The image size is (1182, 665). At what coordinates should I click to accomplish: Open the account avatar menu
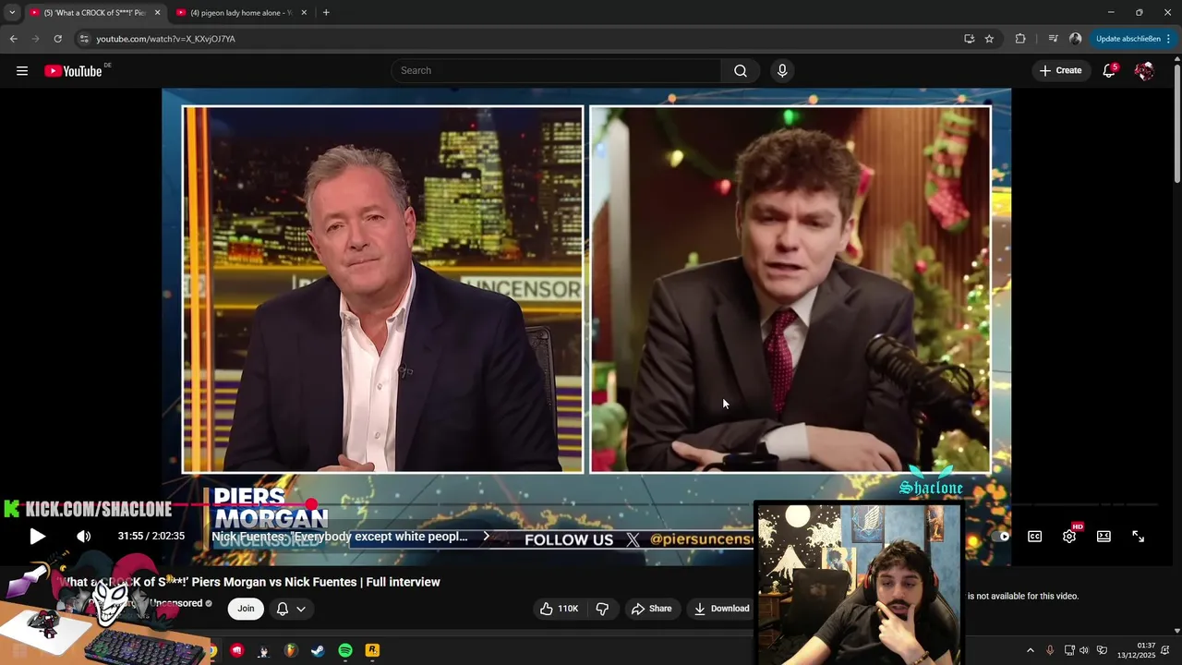click(1144, 71)
